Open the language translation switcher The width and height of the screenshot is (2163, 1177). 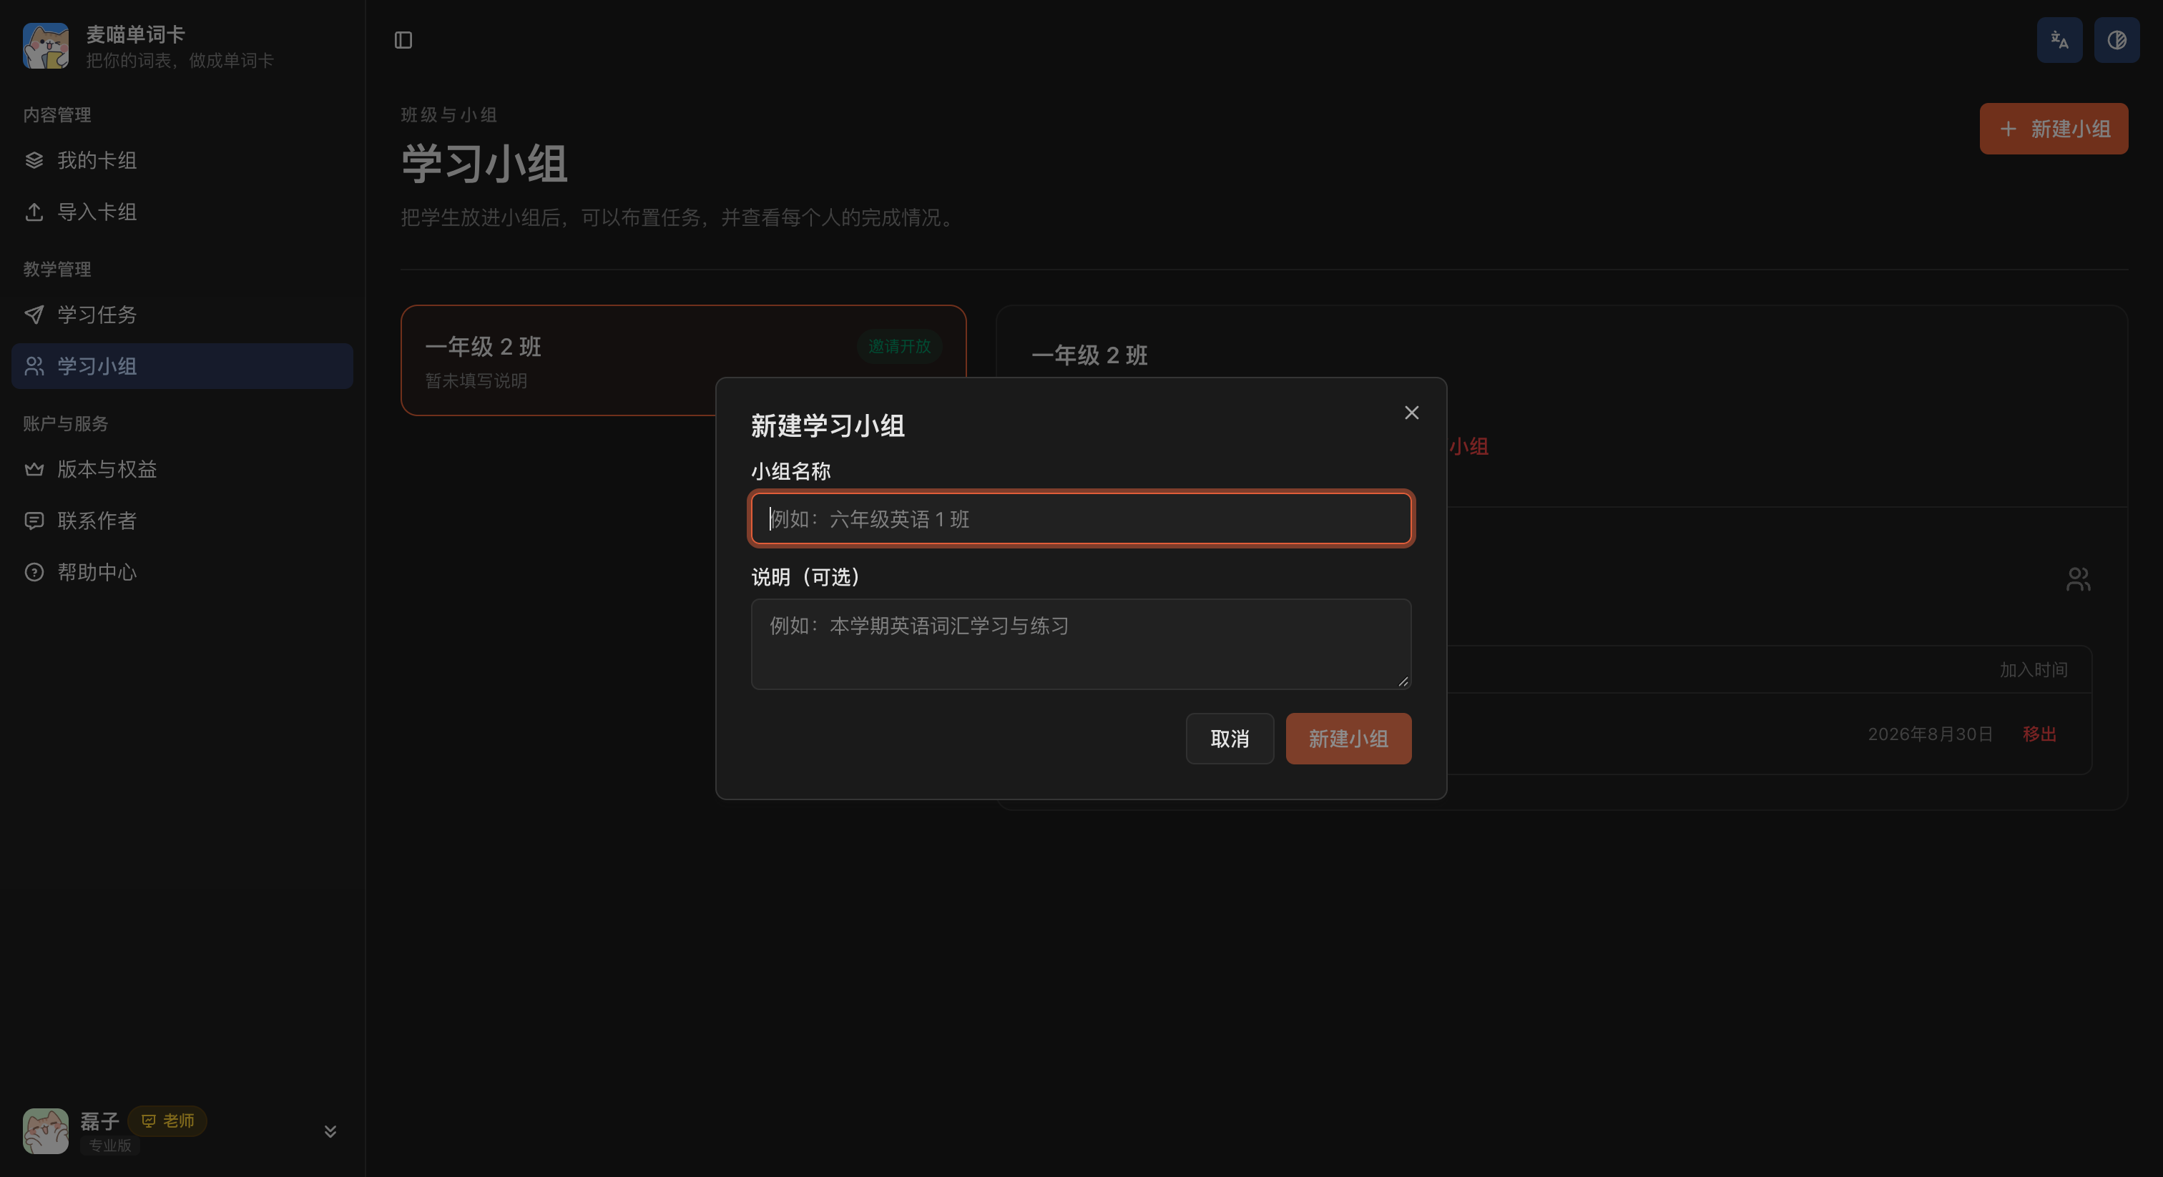click(2059, 40)
